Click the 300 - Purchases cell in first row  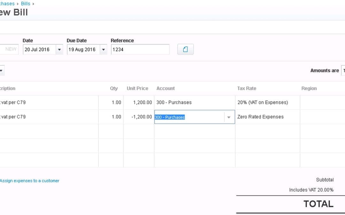tap(195, 103)
